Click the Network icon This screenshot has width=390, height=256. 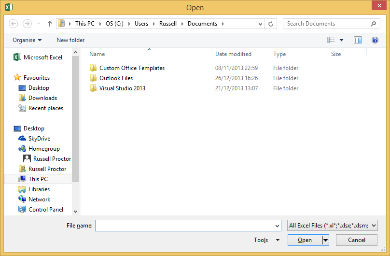(x=22, y=199)
